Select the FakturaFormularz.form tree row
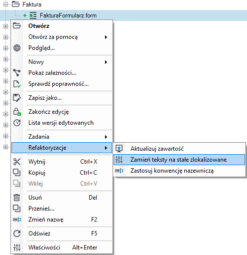This screenshot has width=247, height=255. 123,15
